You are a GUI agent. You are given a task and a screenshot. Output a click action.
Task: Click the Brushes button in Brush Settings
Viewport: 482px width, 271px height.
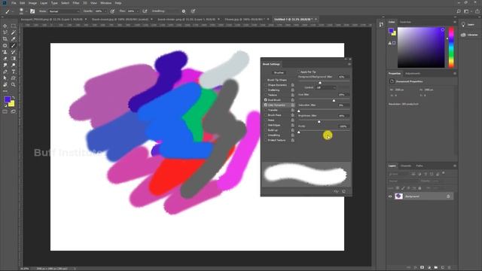point(279,73)
